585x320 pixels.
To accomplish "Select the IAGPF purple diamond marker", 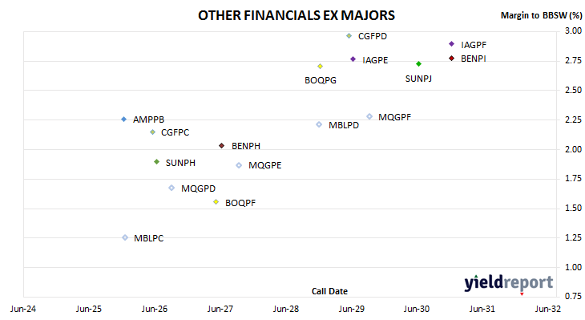I will (451, 44).
